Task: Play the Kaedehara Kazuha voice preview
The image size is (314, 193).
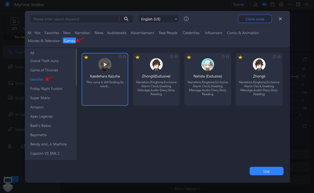Action: tap(105, 64)
